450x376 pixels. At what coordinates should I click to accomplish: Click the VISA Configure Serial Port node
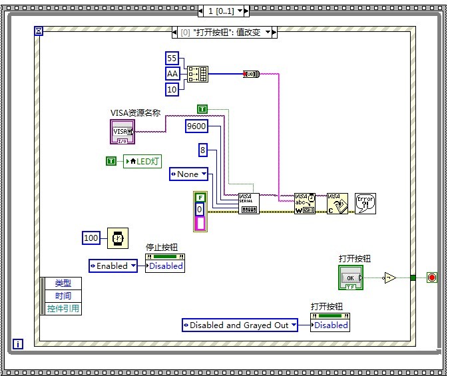248,203
